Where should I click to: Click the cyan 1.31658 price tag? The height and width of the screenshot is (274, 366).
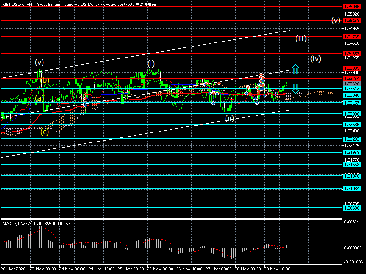352,164
